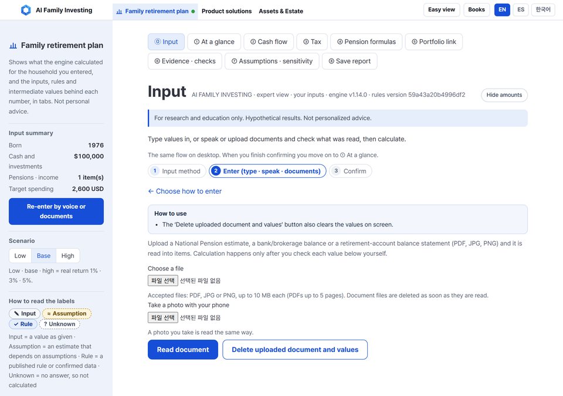Open the Input tab

[x=166, y=42]
